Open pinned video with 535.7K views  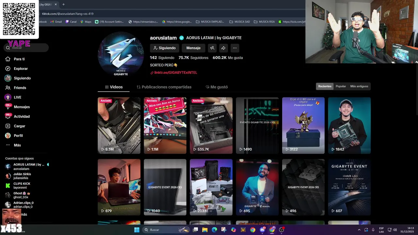coord(211,125)
